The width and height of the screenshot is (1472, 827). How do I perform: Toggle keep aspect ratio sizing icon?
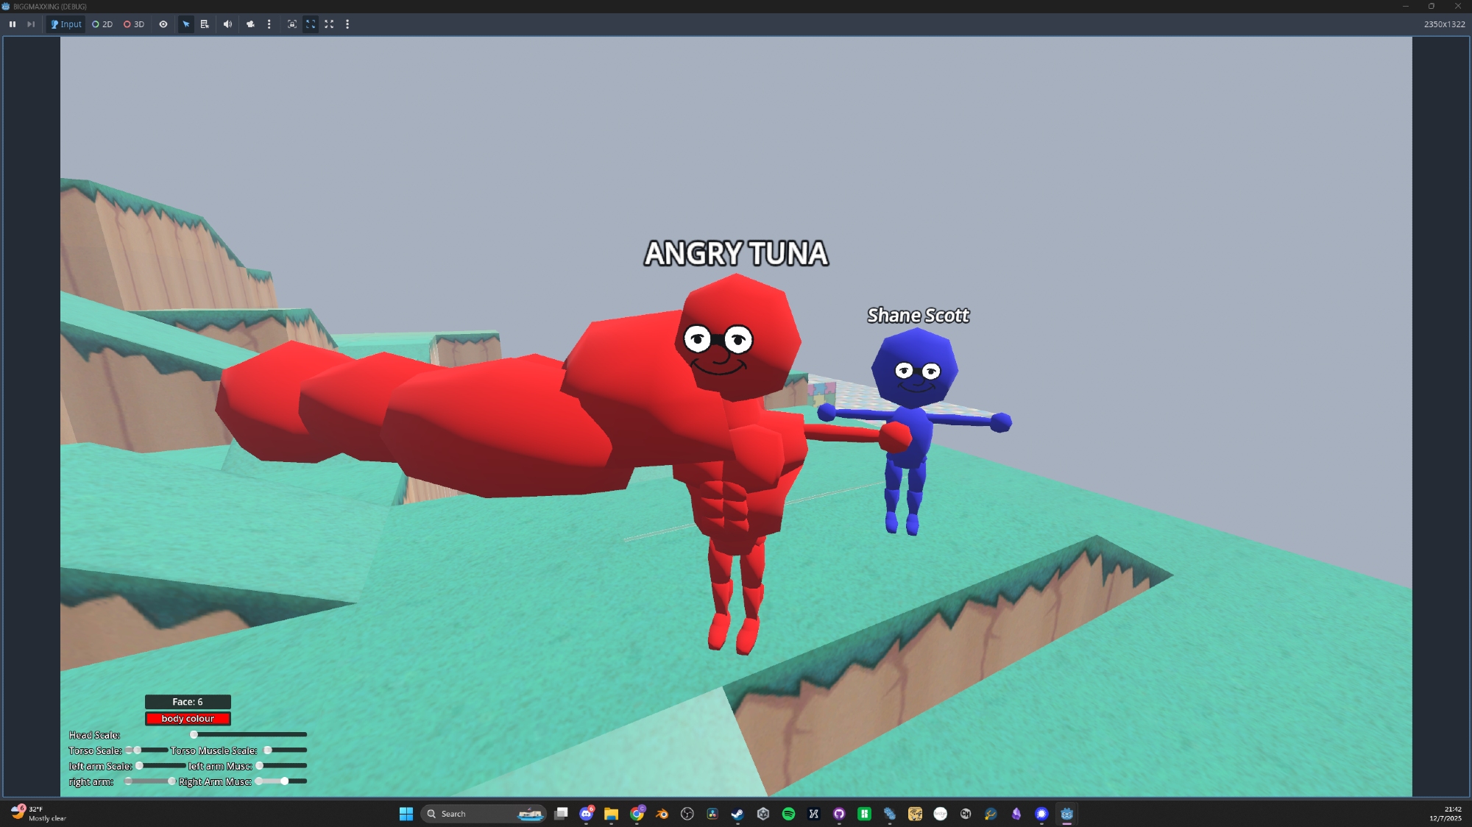[311, 24]
